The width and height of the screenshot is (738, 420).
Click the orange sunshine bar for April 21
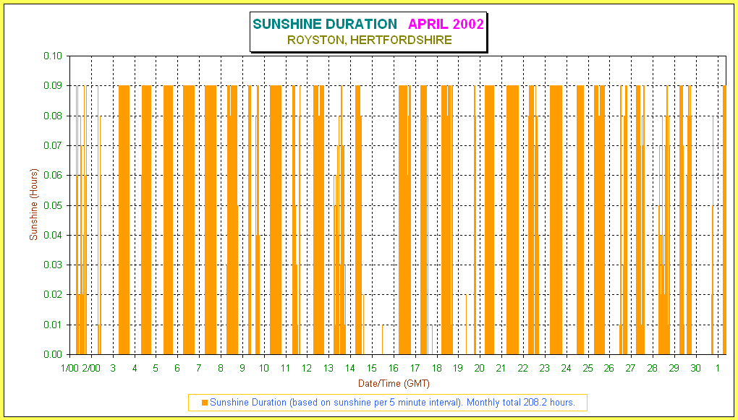(512, 220)
